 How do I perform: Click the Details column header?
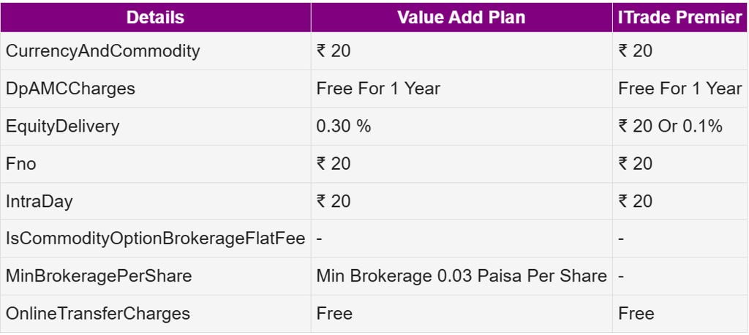click(155, 18)
